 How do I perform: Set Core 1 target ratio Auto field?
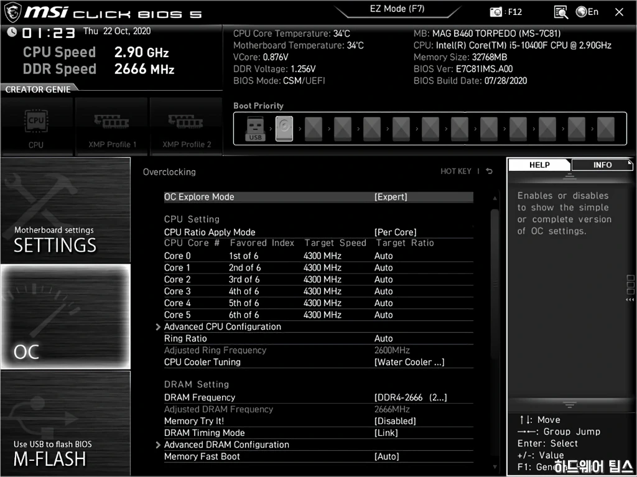[383, 267]
